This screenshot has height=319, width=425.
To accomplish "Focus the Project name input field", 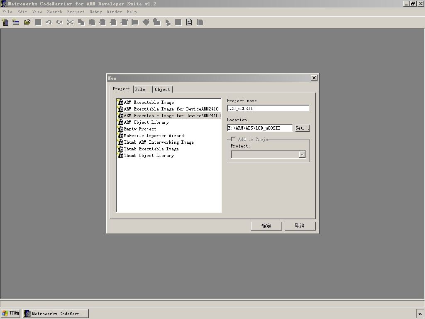I will pyautogui.click(x=269, y=108).
